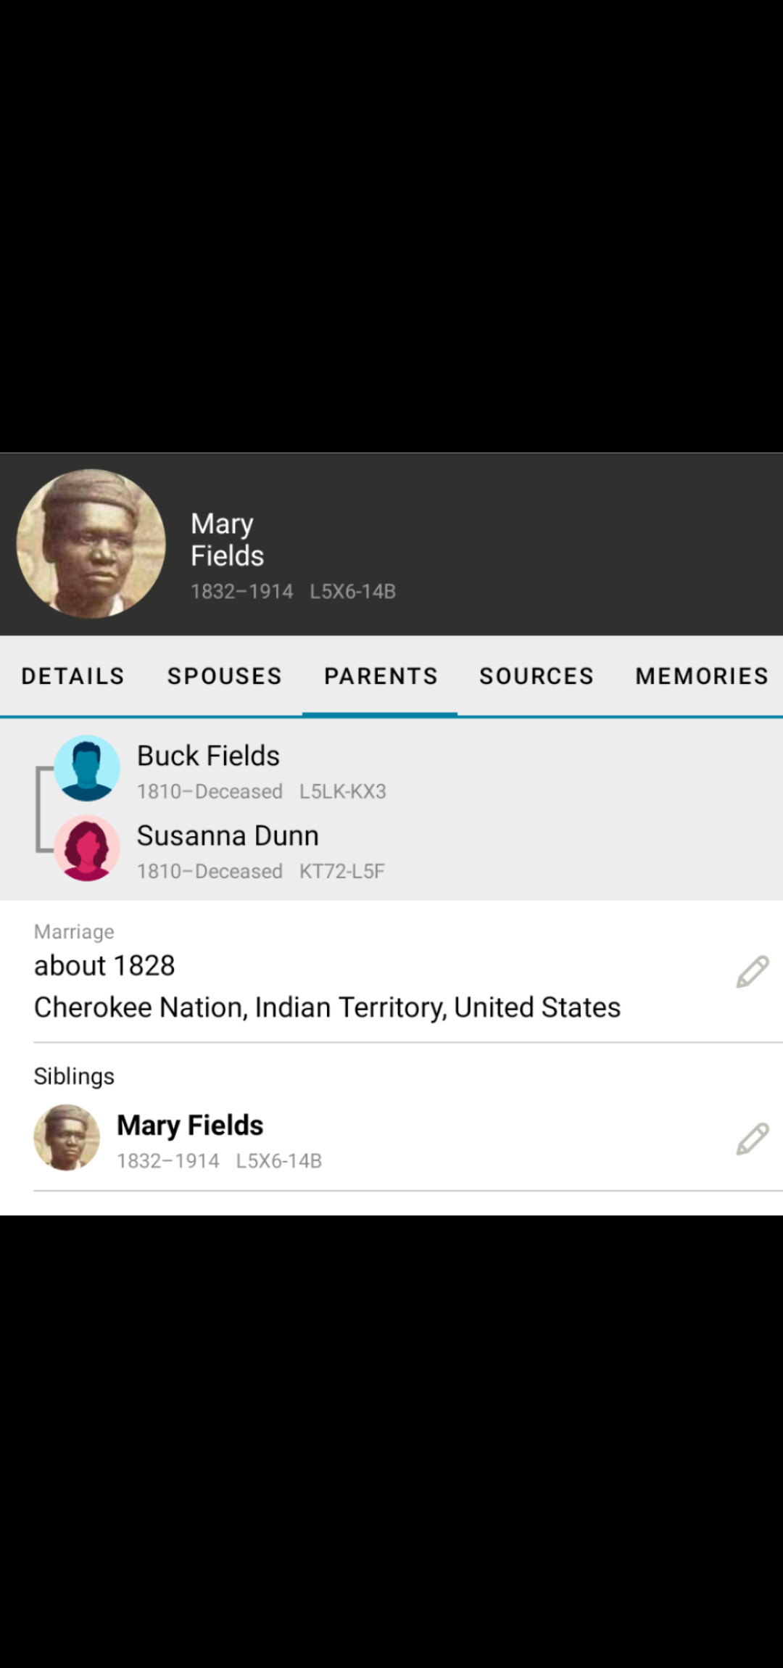Tap the Cherokee Nation marriage place text
Screen dimensions: 783x1668
[327, 1007]
